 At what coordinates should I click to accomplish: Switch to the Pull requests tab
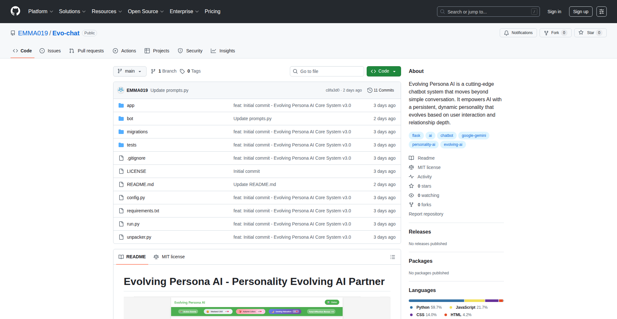pyautogui.click(x=86, y=50)
